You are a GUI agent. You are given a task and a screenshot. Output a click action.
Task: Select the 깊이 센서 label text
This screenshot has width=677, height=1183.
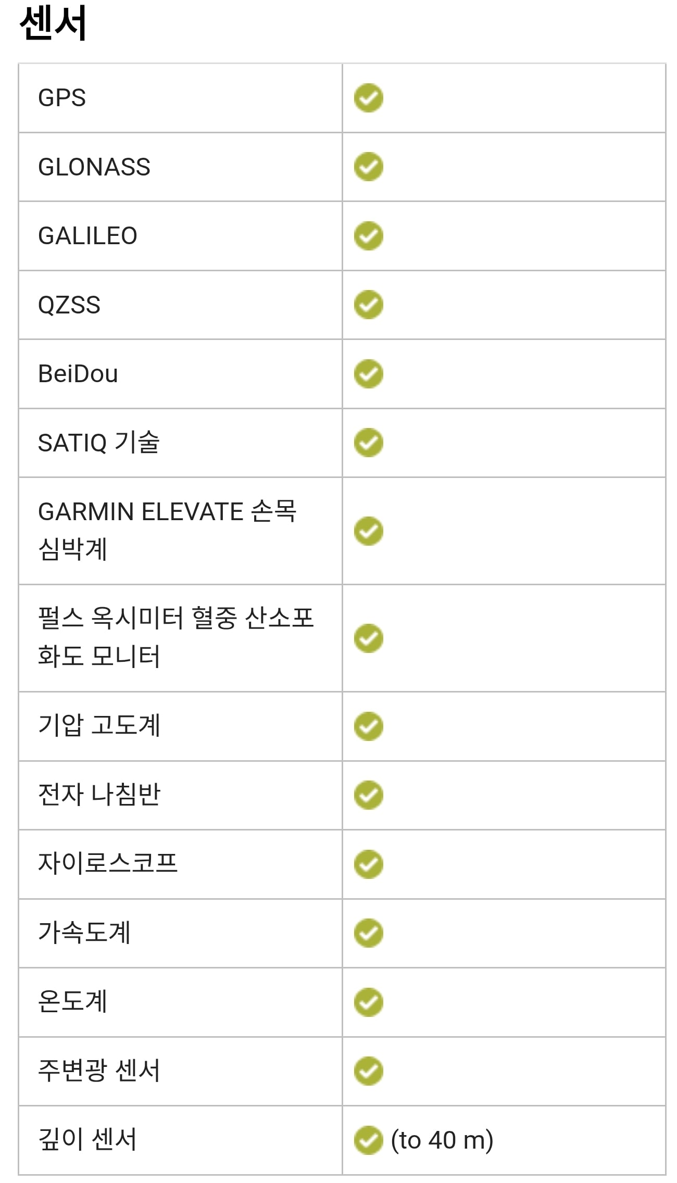click(87, 1139)
